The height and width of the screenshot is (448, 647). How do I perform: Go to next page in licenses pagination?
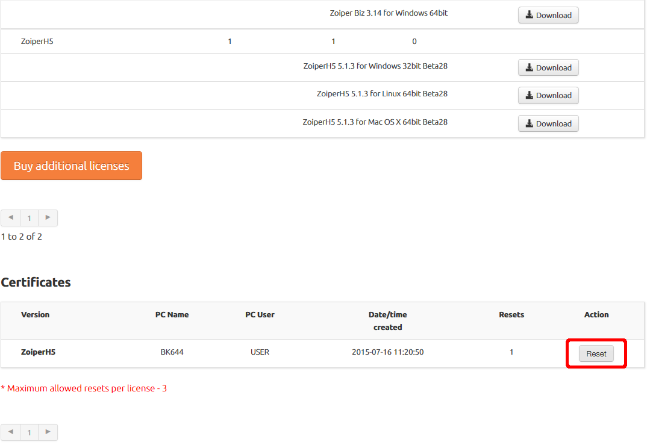tap(48, 217)
